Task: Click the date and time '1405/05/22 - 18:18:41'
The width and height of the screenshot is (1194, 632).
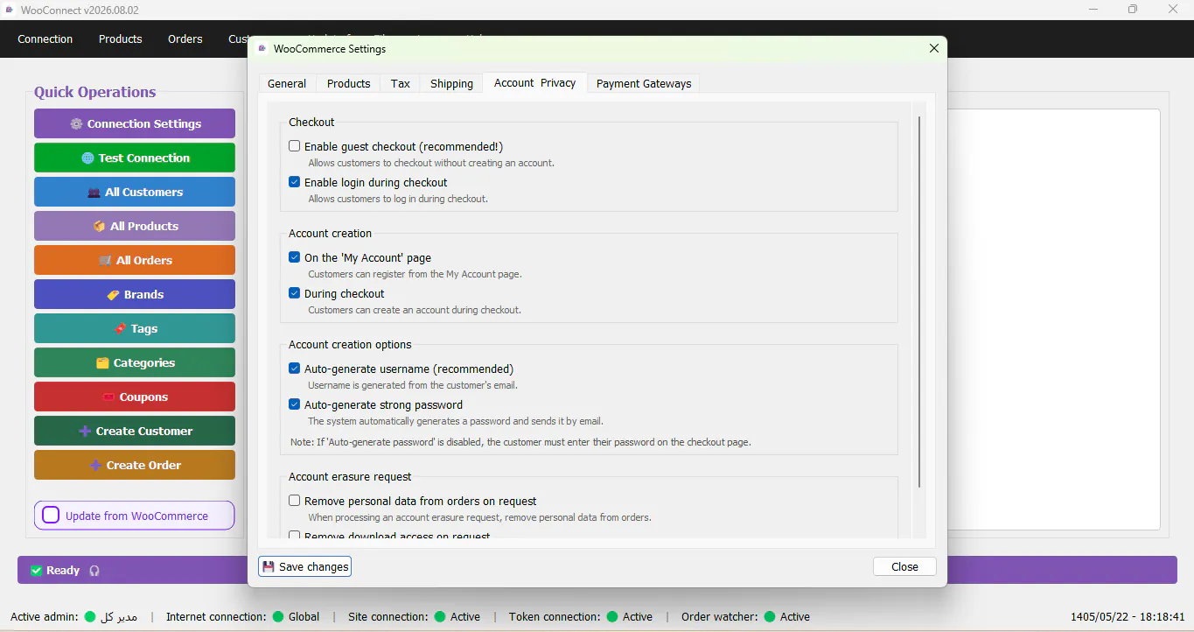Action: [x=1128, y=616]
